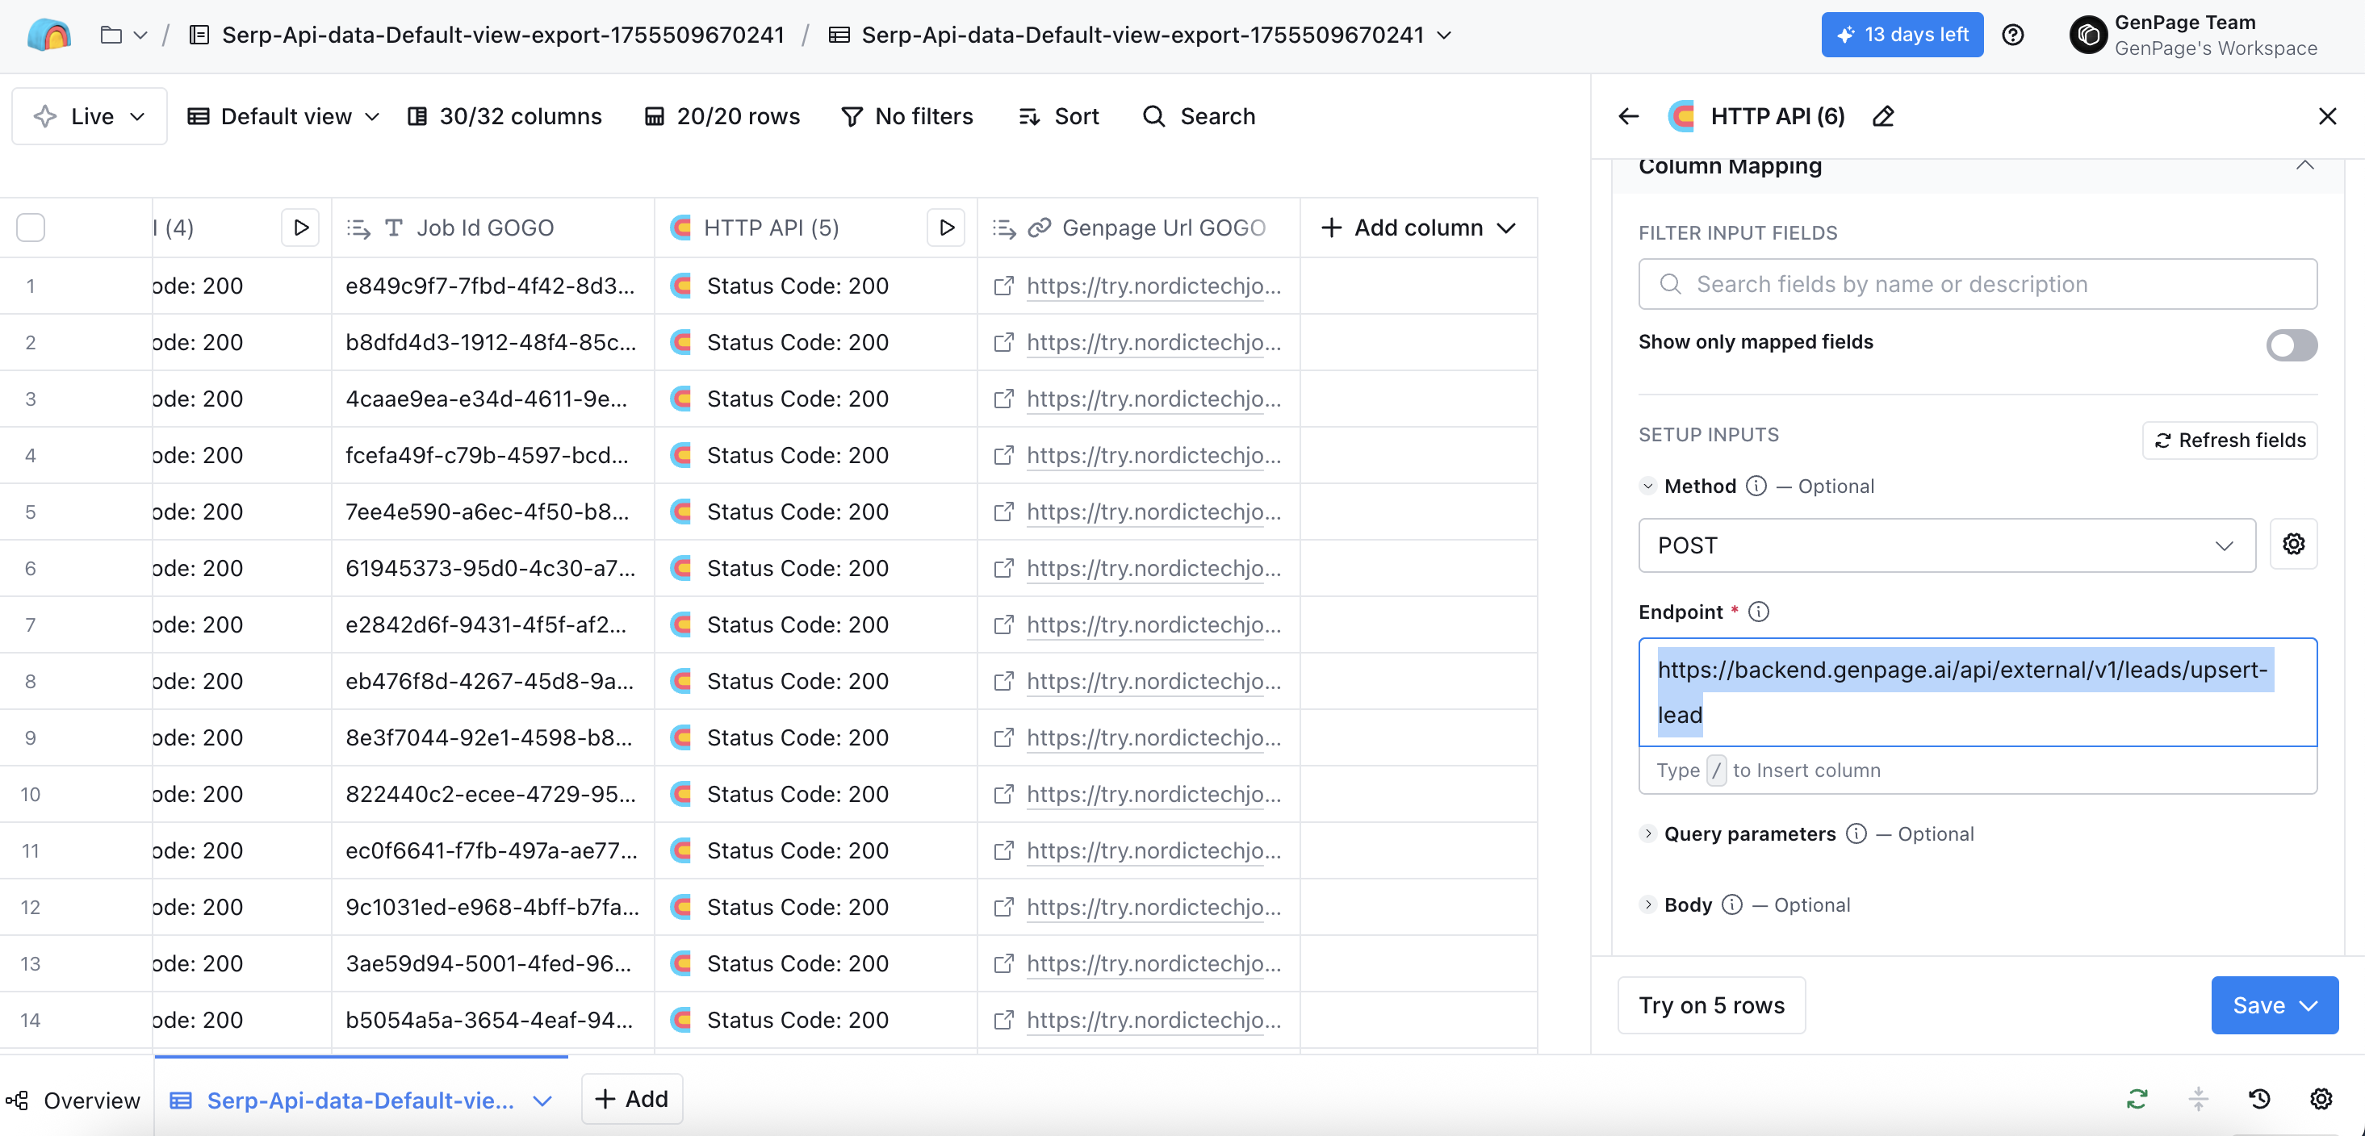
Task: Show info for the Body field
Action: (1731, 904)
